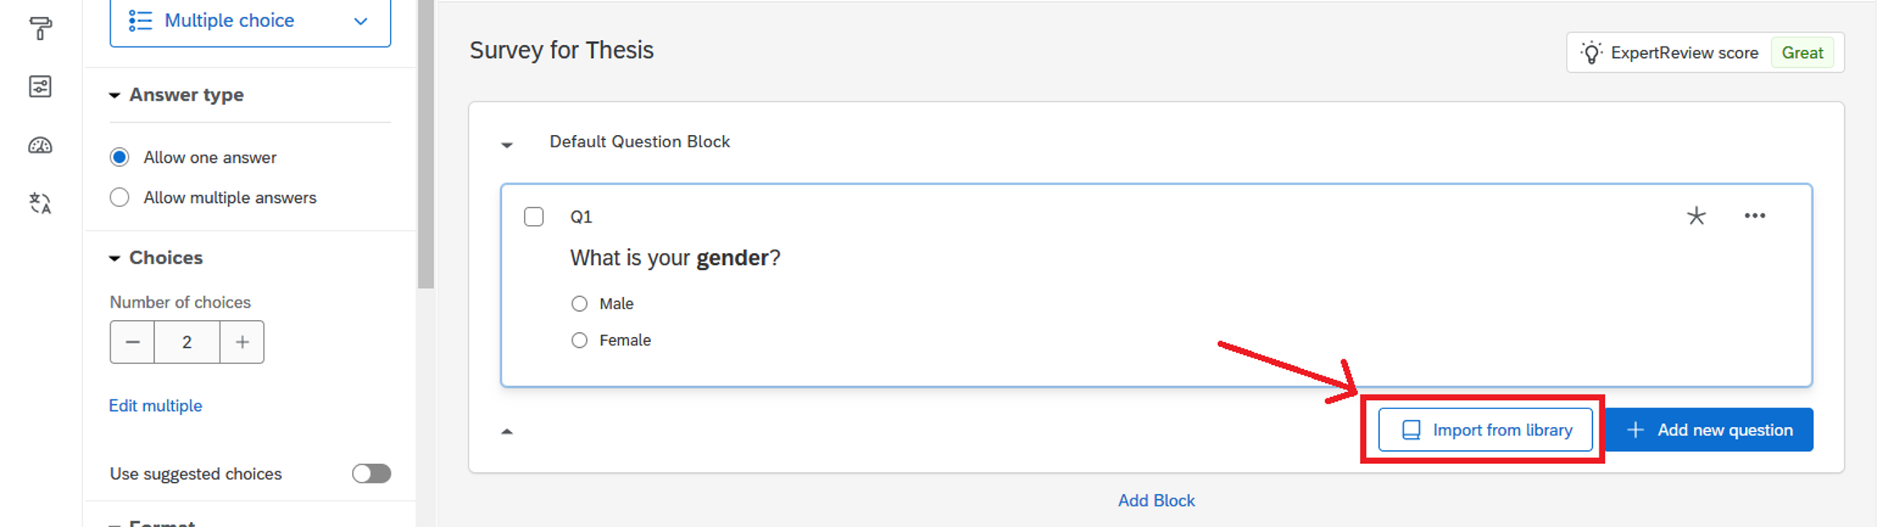Select Allow one answer radio button
The width and height of the screenshot is (1877, 527).
tap(120, 157)
